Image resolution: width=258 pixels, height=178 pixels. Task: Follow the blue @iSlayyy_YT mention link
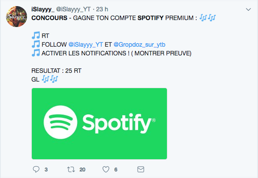tap(85, 44)
